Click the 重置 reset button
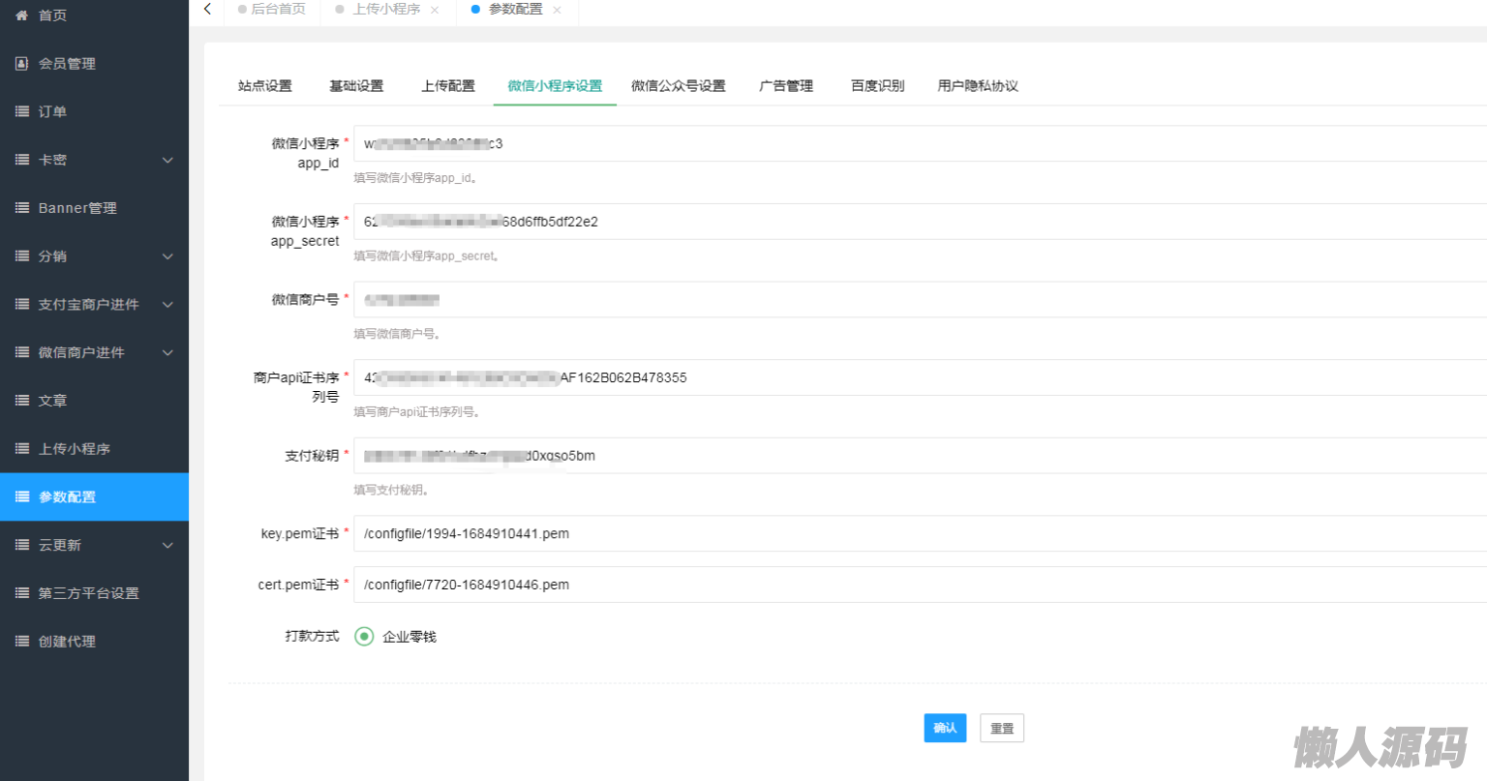This screenshot has width=1487, height=781. (x=1001, y=729)
